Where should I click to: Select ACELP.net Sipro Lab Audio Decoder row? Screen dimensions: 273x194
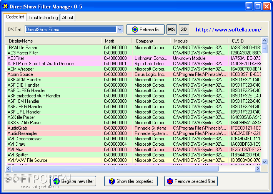pos(133,64)
